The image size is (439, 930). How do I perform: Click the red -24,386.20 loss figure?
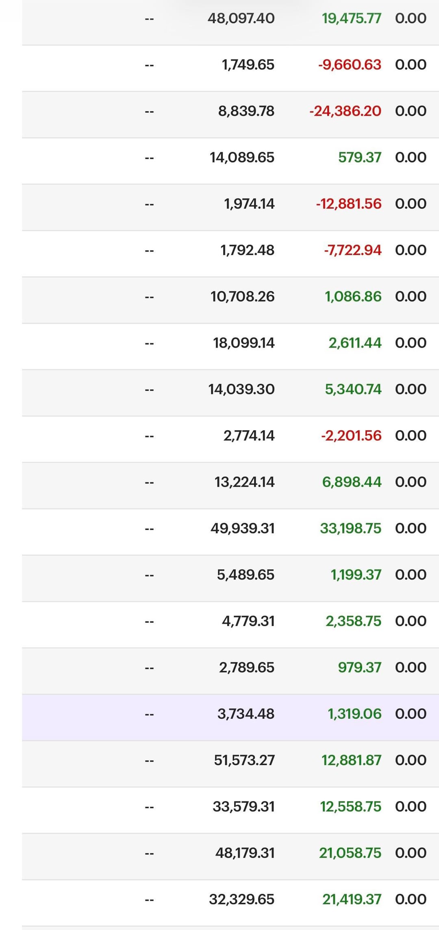tap(345, 111)
